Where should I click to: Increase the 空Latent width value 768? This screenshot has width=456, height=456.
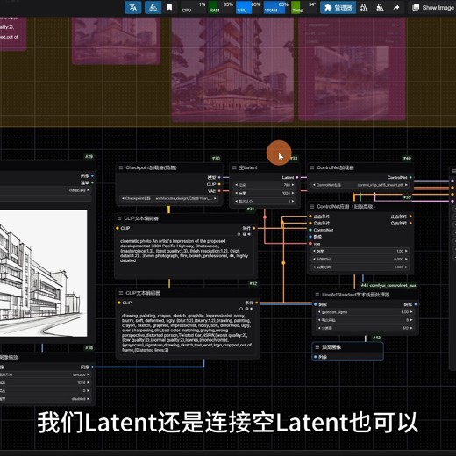coord(293,185)
